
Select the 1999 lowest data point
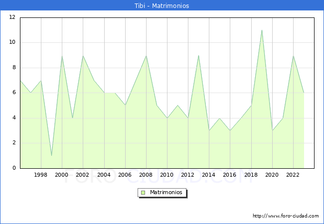coord(51,156)
